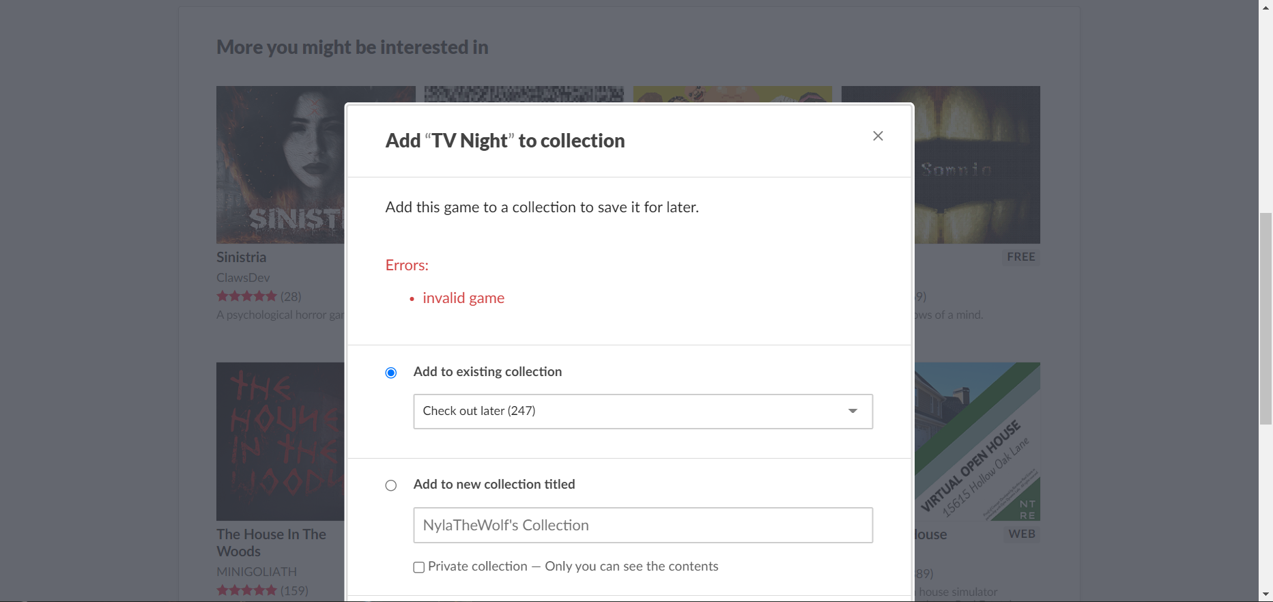The height and width of the screenshot is (602, 1273).
Task: Open the Sinistria game thumbnail
Action: [x=281, y=164]
